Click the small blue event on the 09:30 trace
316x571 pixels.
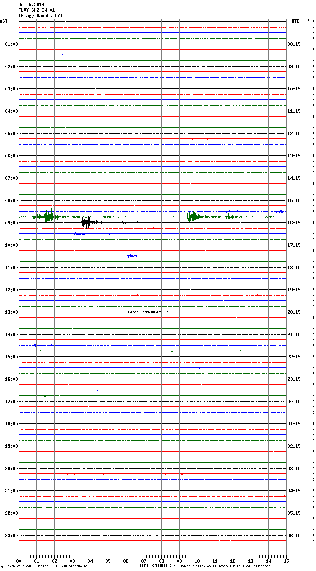coord(80,234)
